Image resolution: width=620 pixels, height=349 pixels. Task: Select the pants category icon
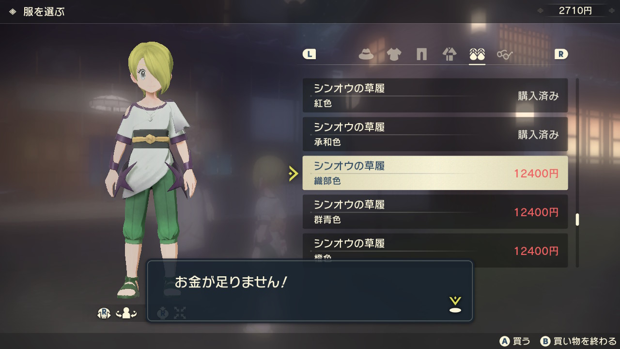(x=421, y=54)
